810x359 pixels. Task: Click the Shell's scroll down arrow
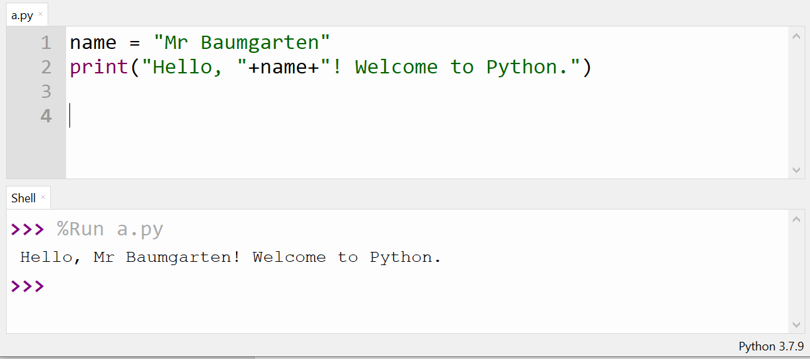[x=796, y=324]
